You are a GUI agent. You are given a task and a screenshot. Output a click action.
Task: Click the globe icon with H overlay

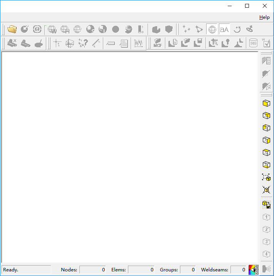(x=65, y=29)
